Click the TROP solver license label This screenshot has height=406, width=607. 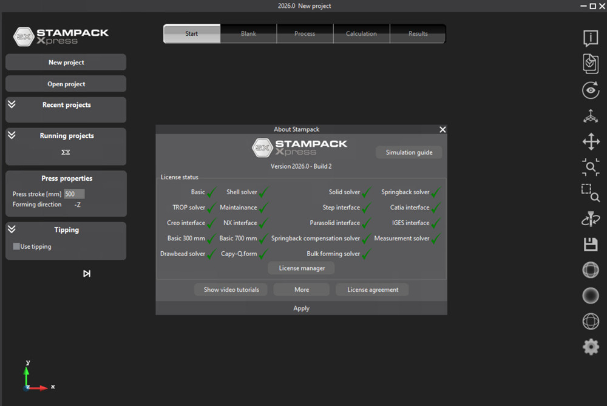click(x=189, y=208)
